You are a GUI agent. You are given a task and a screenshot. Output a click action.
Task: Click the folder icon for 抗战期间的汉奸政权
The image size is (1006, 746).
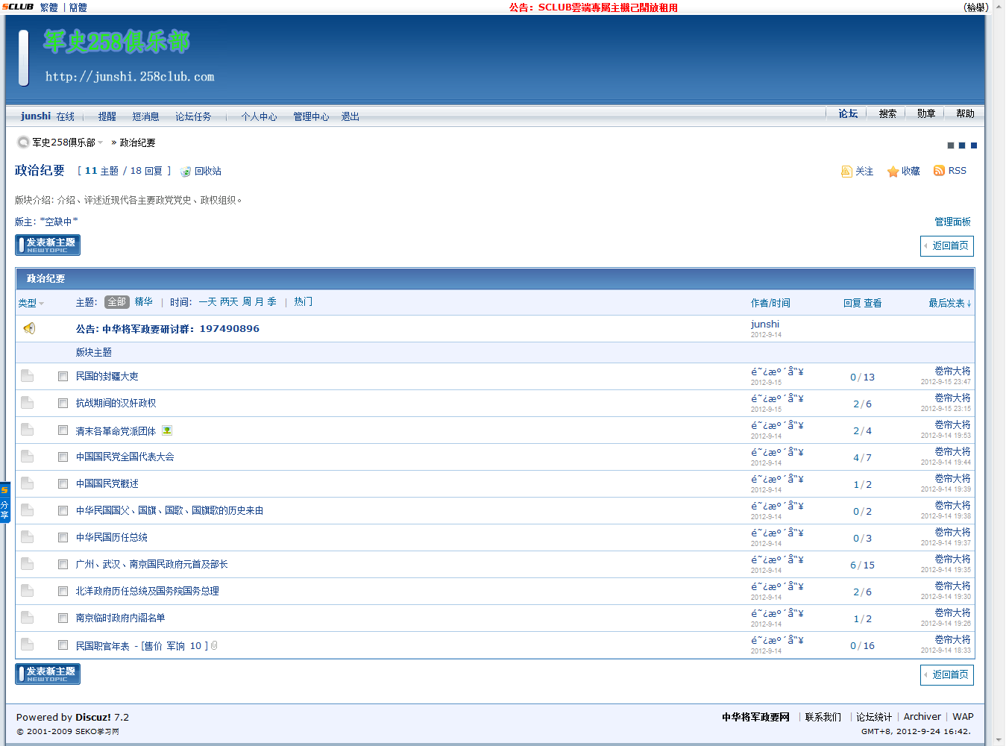coord(28,403)
